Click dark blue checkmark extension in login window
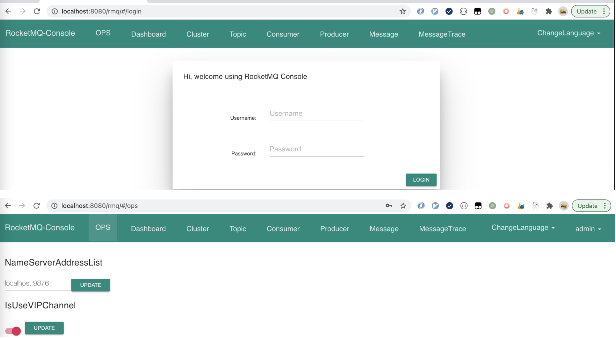Screen dimensions: 616x338 click(x=449, y=12)
